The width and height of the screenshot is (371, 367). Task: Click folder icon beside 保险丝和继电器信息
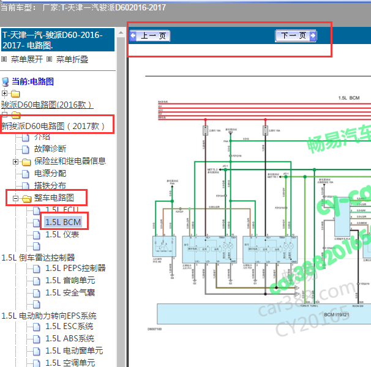click(26, 162)
